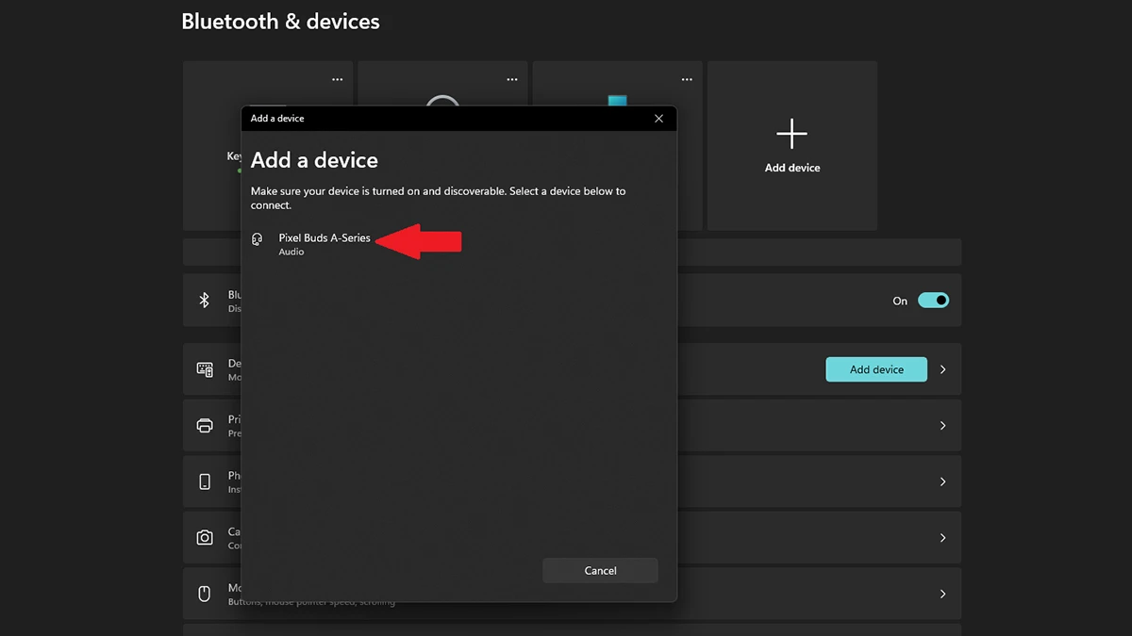
Task: Turn off the Bluetooth toggle switch
Action: 934,301
